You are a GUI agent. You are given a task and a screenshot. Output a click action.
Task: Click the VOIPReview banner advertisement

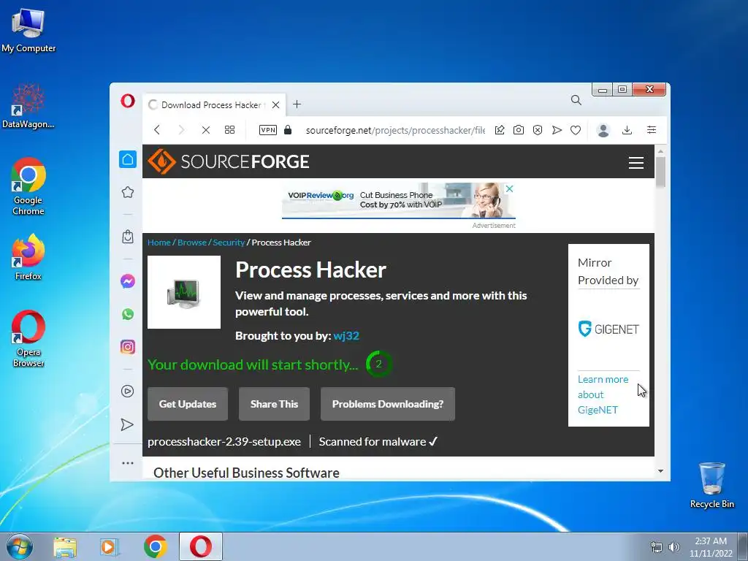coord(398,200)
